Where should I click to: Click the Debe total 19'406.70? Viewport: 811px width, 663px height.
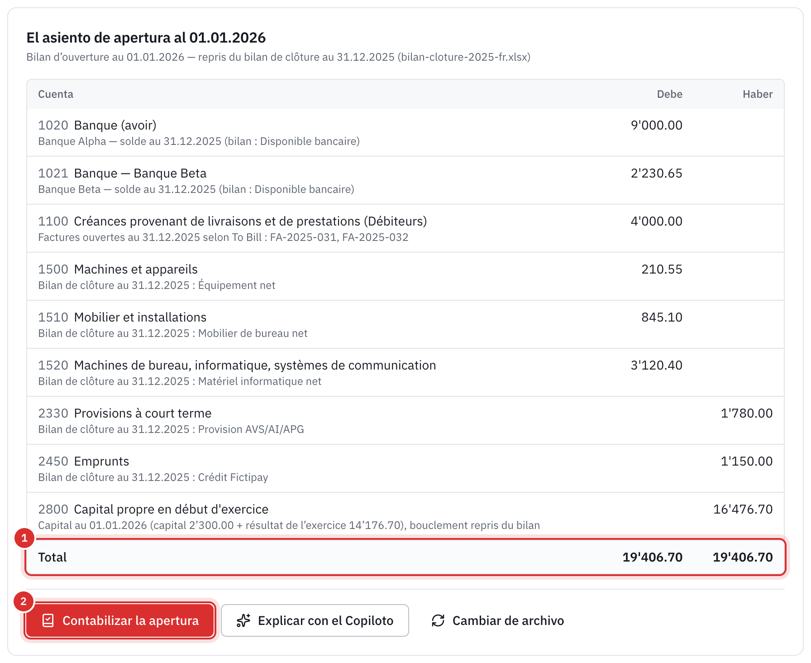click(x=653, y=557)
